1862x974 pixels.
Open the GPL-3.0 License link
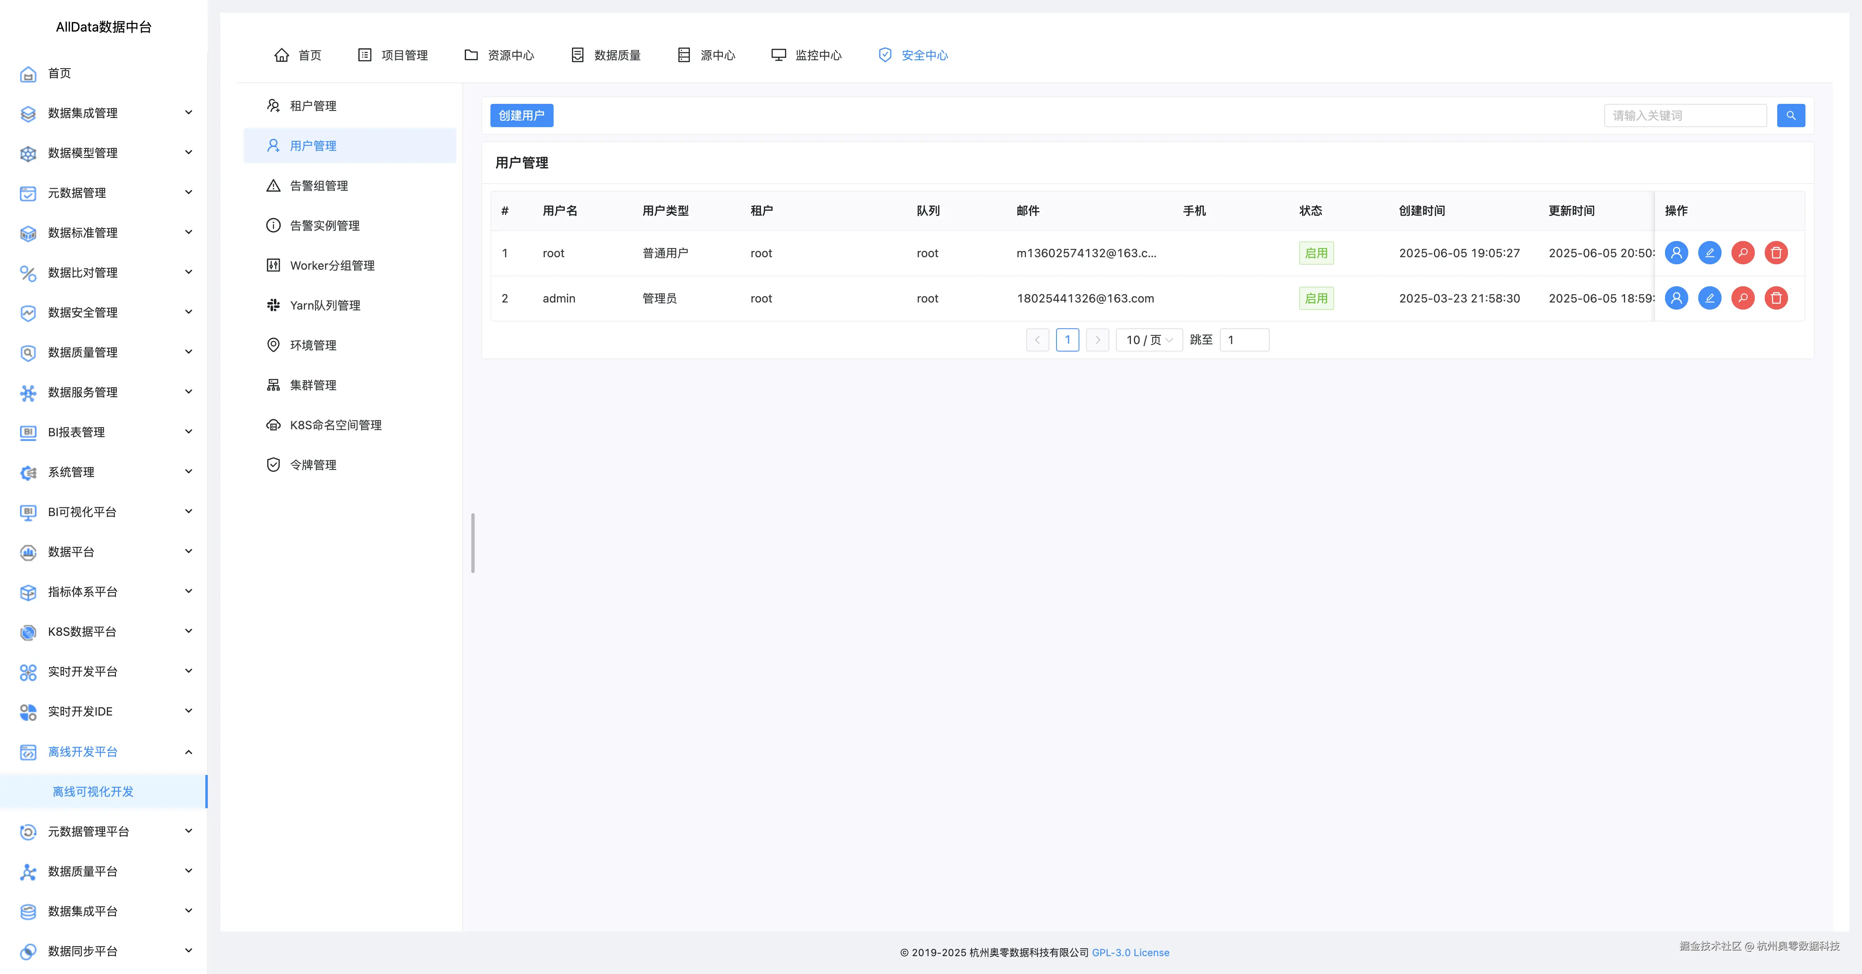[x=1130, y=952]
